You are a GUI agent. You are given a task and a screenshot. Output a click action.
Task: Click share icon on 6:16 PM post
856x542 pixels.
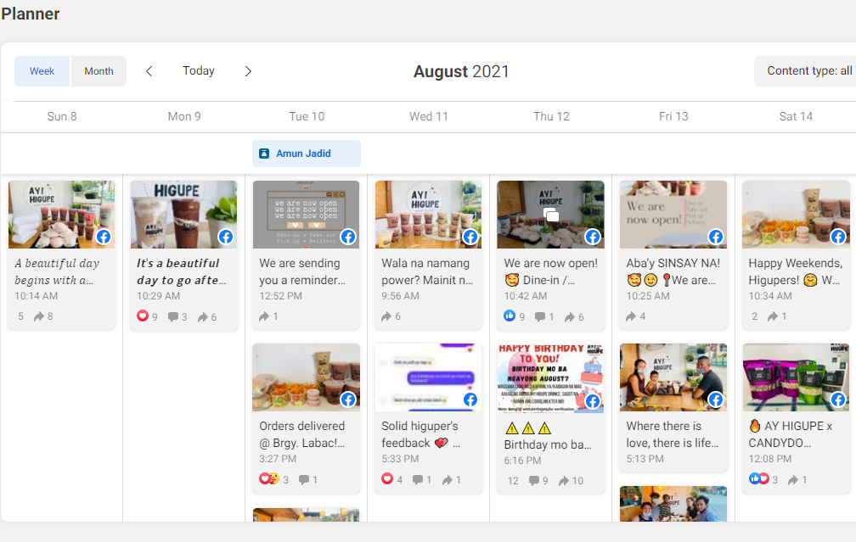(563, 480)
